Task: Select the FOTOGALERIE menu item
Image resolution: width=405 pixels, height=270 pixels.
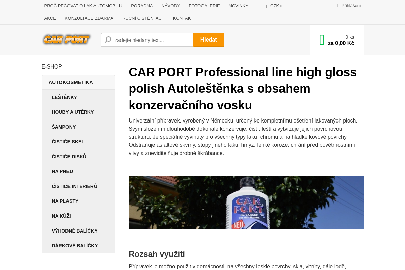Action: tap(204, 6)
